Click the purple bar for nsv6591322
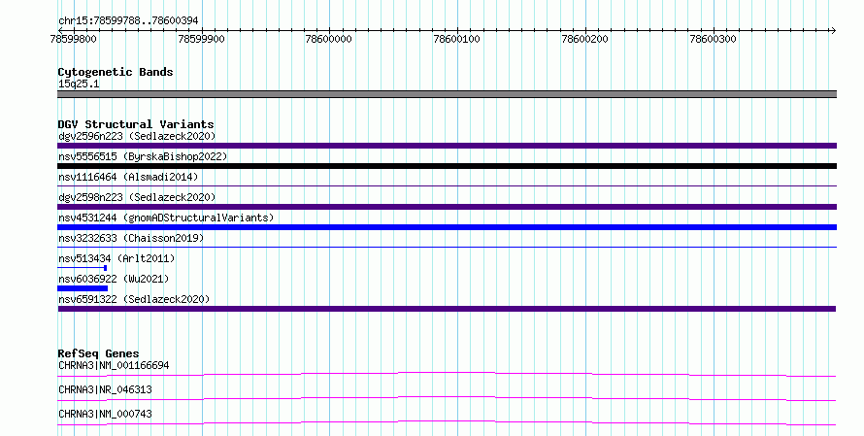The width and height of the screenshot is (864, 436). pos(447,309)
